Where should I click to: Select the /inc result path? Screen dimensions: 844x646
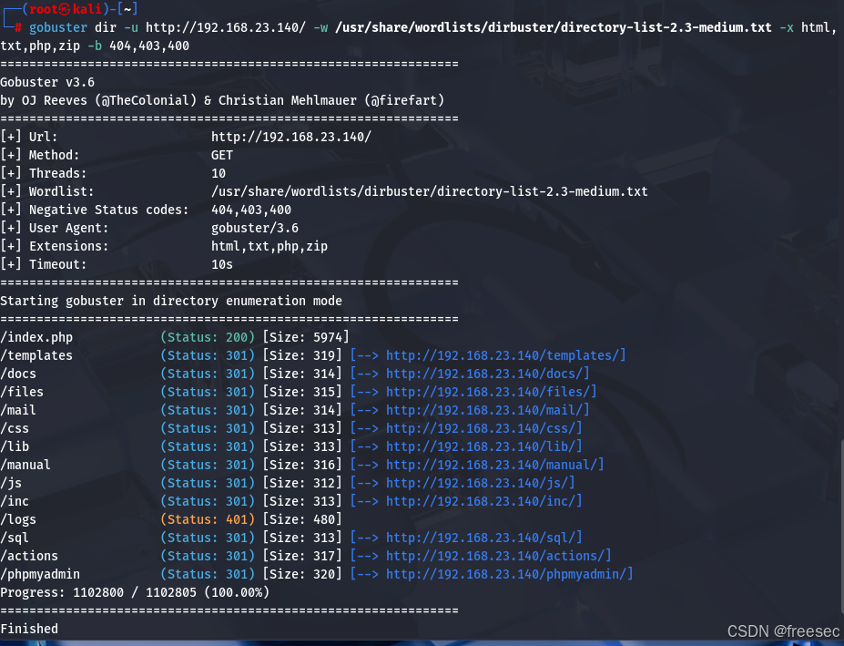(15, 502)
